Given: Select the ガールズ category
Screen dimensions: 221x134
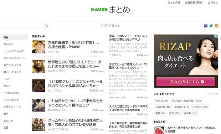Looking at the screenshot, I should click(8, 44).
